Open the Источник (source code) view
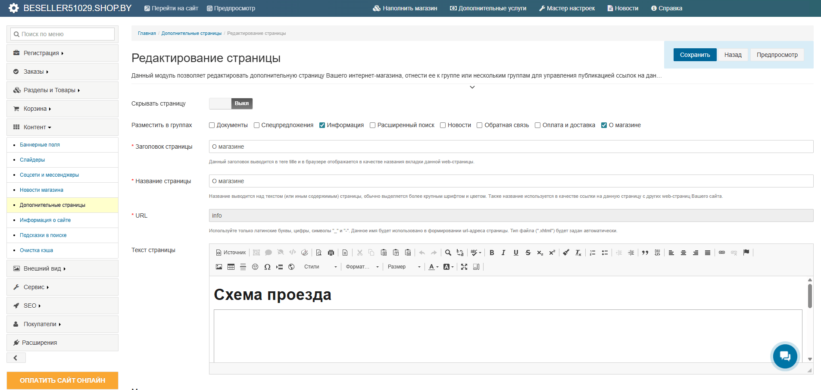 tap(231, 253)
